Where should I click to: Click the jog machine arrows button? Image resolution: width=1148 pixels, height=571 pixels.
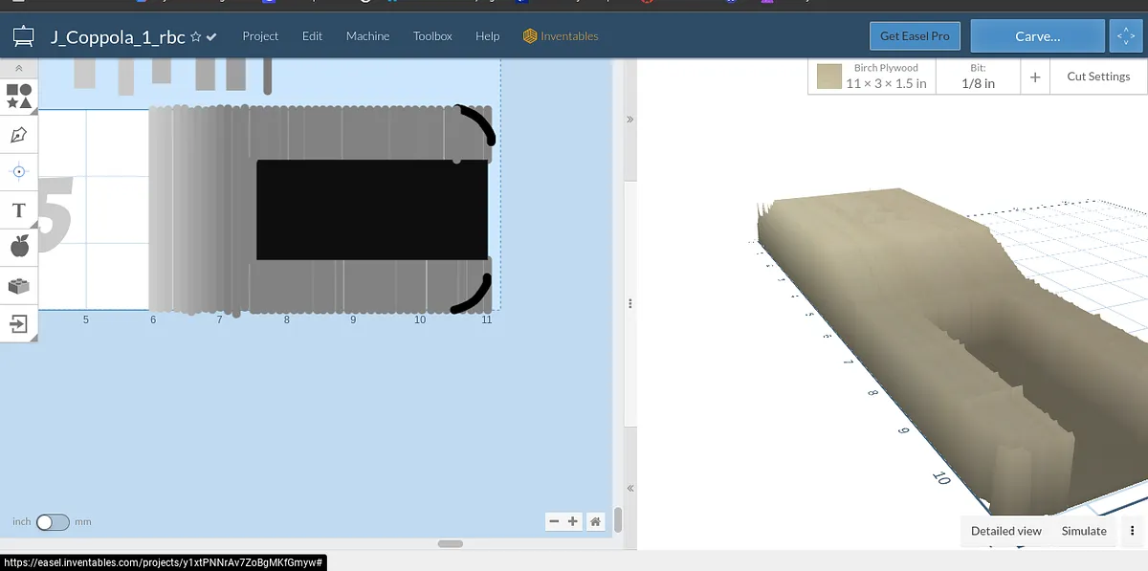[x=1125, y=36]
